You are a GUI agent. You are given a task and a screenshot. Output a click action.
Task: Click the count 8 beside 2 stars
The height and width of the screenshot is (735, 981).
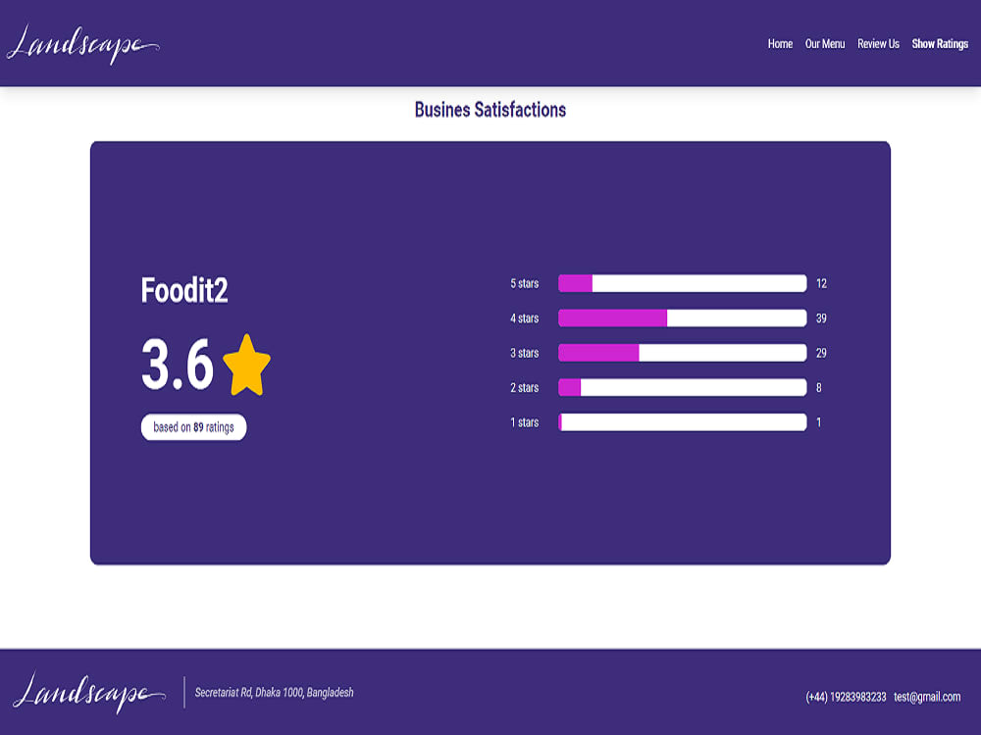click(x=819, y=387)
